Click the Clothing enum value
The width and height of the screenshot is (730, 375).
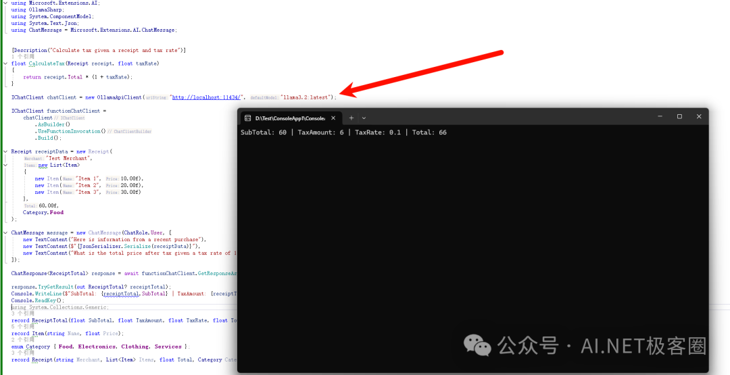click(135, 347)
